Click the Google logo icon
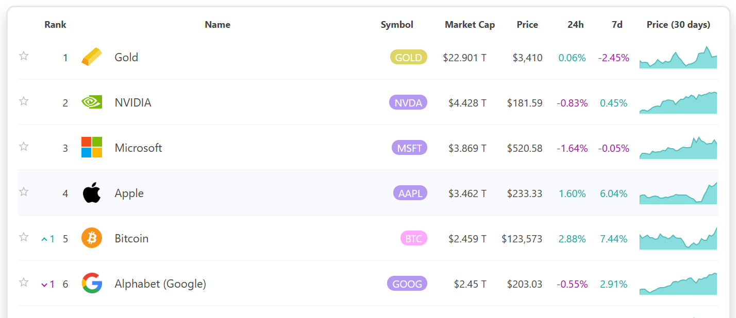 [92, 283]
